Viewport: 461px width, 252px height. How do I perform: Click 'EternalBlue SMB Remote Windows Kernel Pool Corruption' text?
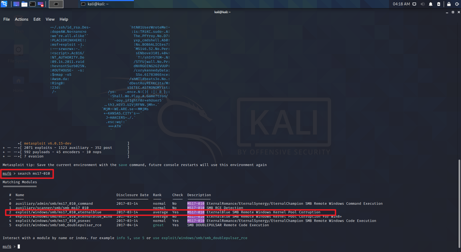[264, 212]
